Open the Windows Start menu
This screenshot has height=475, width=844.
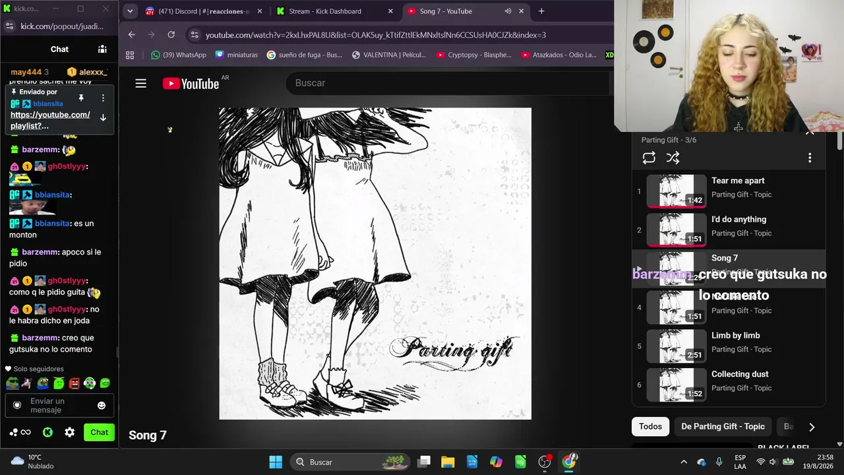click(x=276, y=462)
